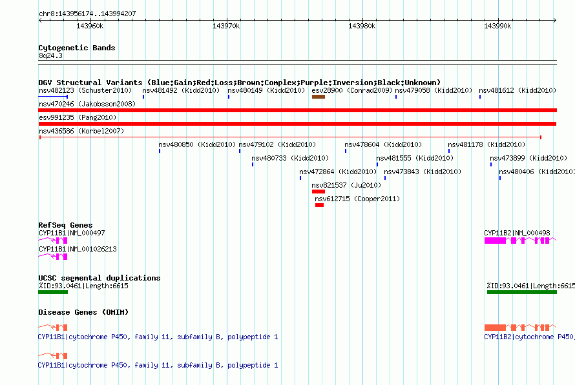Open the CYP11B1|NM_001026213 transcript label

click(78, 249)
